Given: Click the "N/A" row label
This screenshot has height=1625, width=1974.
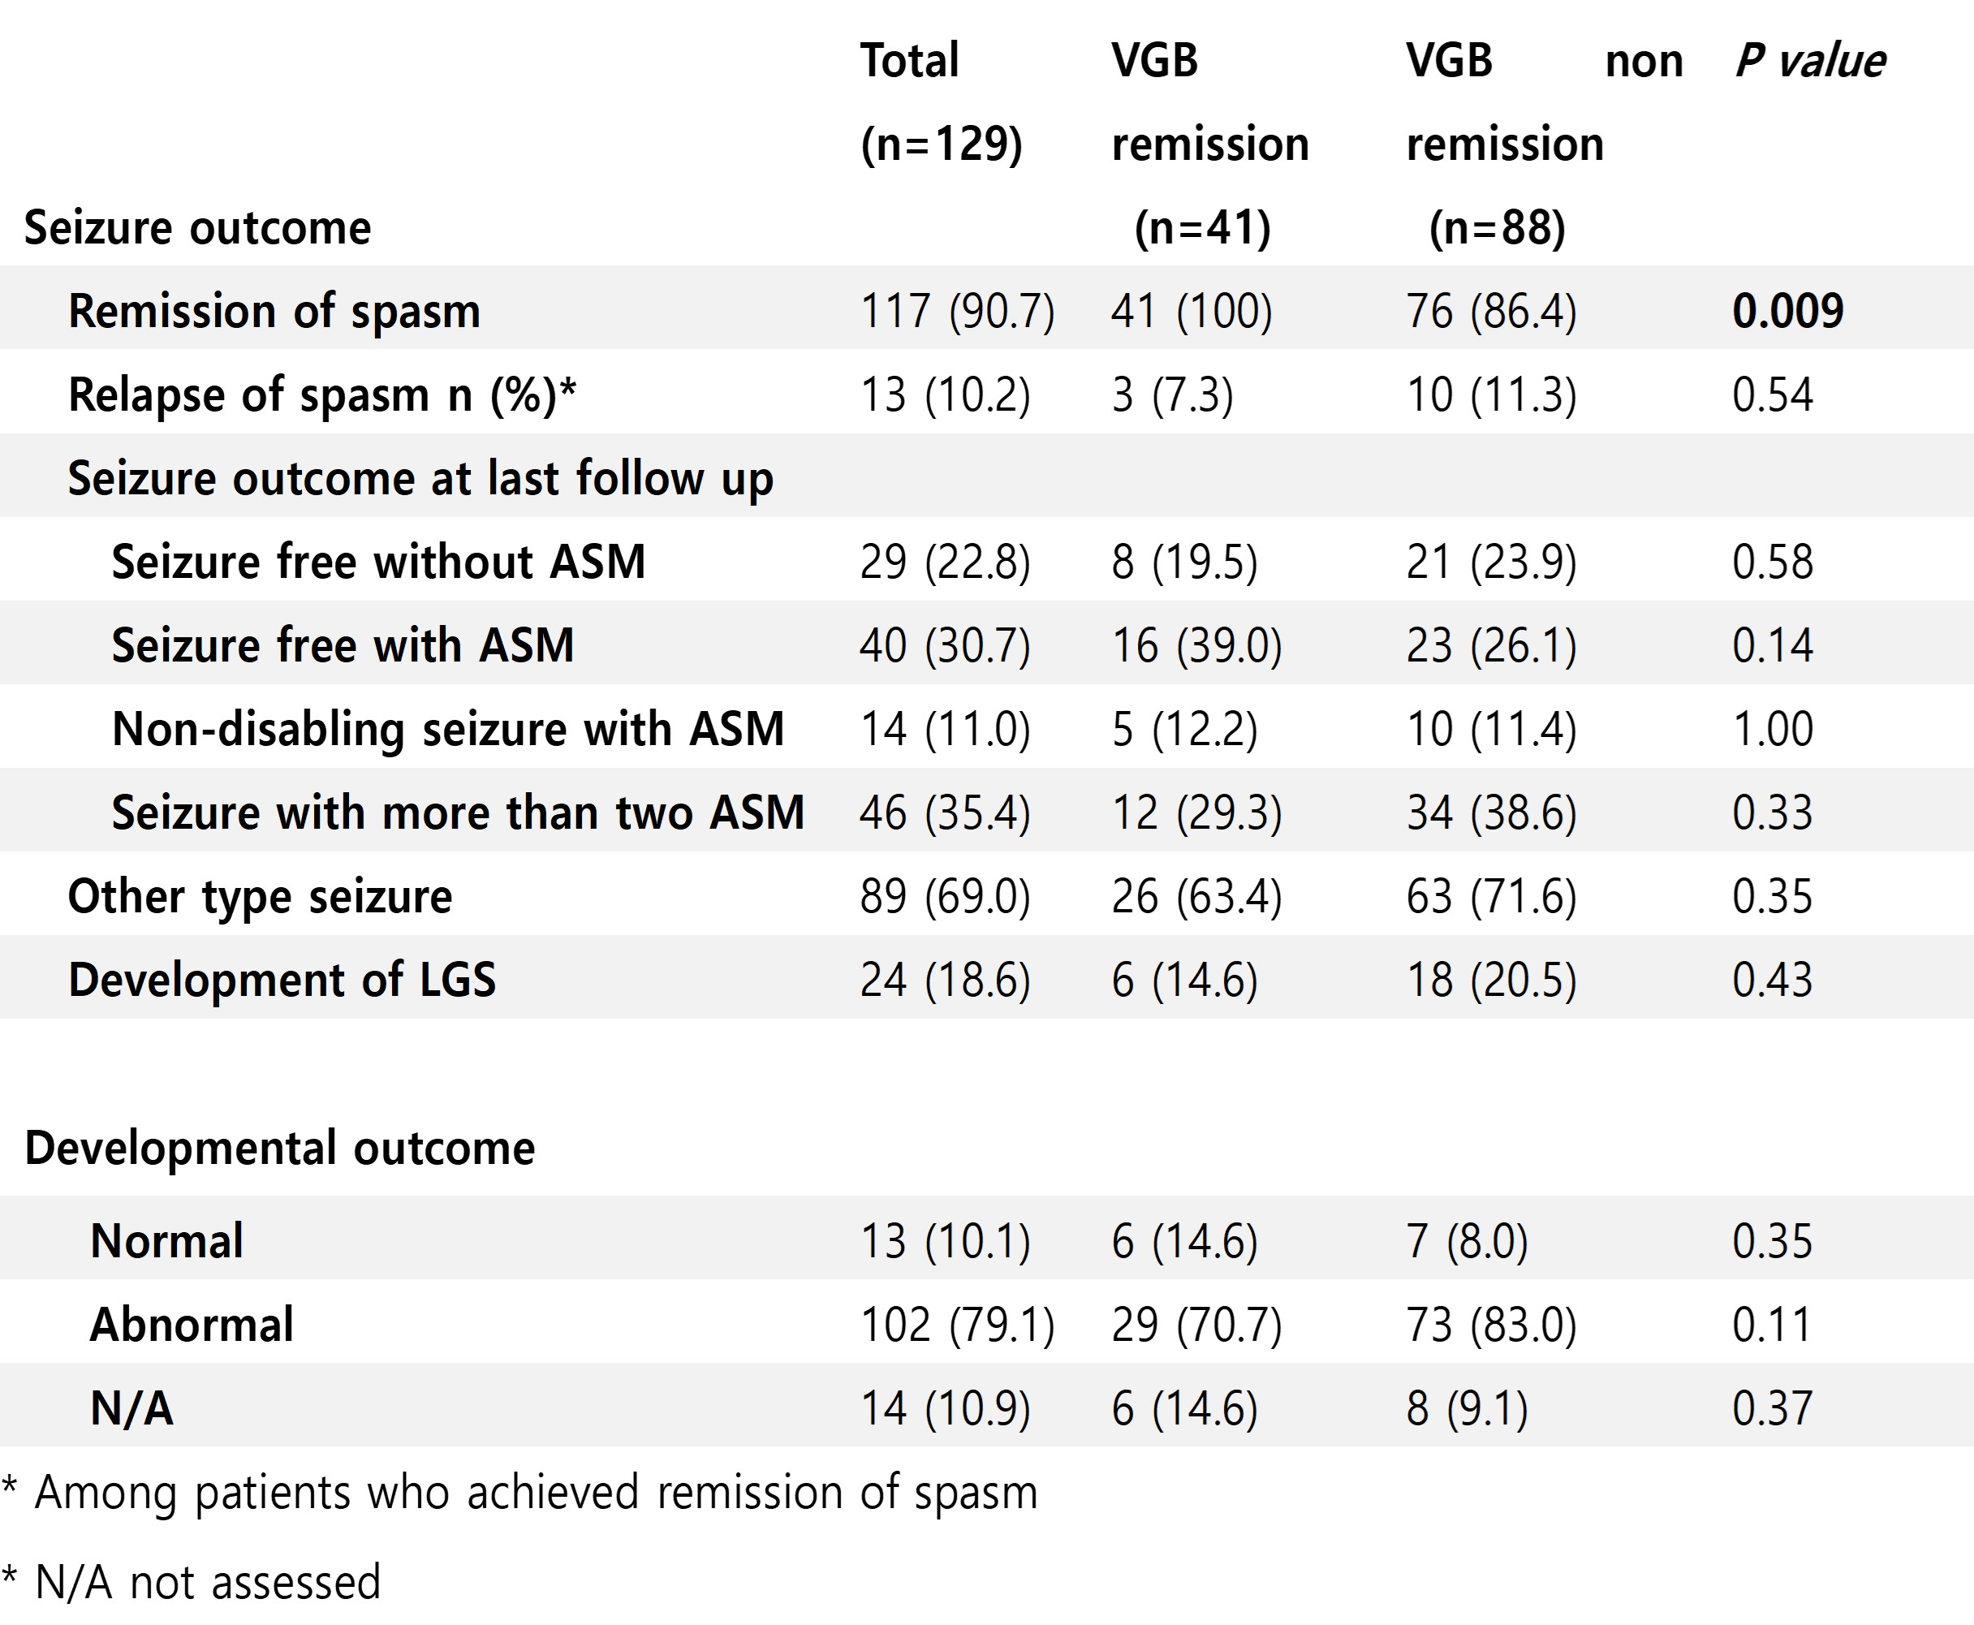Looking at the screenshot, I should (132, 1407).
